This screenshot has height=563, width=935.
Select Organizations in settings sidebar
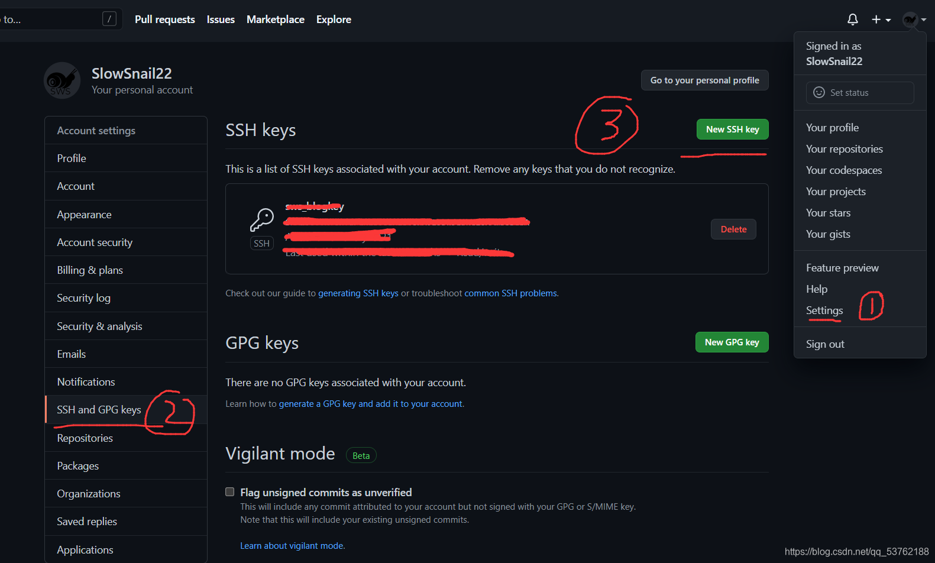126,494
